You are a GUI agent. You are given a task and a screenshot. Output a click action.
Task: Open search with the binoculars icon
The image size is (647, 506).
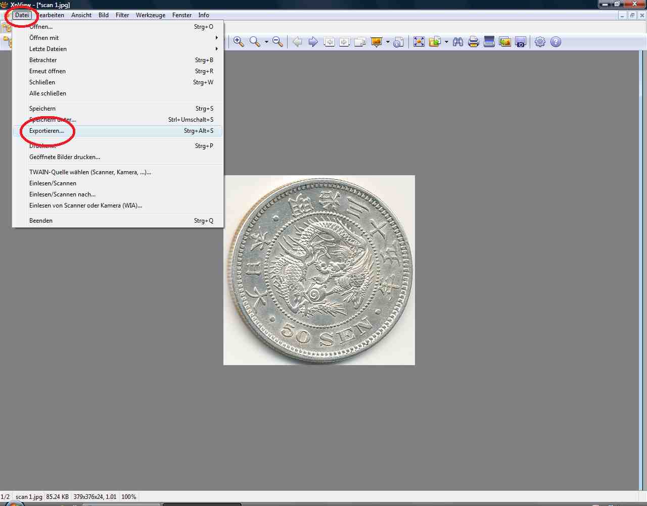coord(458,42)
